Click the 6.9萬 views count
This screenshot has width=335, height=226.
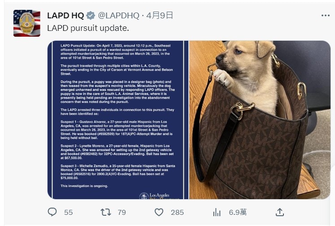coord(238,213)
